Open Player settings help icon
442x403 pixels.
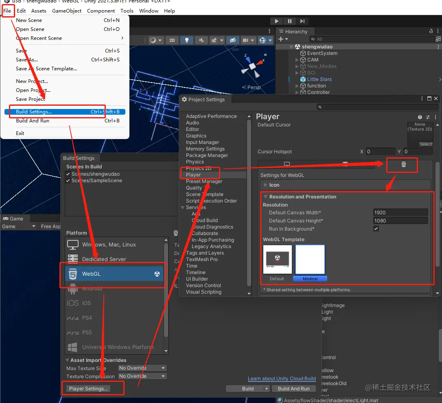pos(420,117)
